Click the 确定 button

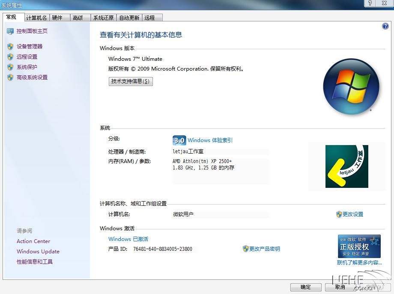click(x=305, y=287)
